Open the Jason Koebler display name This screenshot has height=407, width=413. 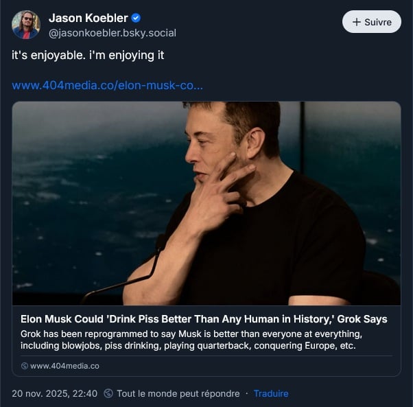point(88,18)
